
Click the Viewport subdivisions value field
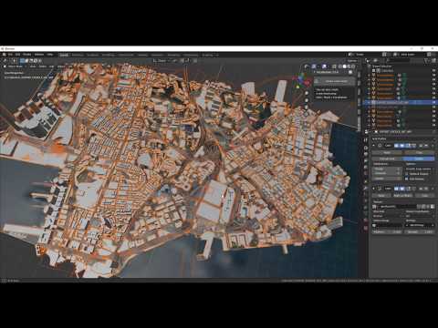click(387, 173)
